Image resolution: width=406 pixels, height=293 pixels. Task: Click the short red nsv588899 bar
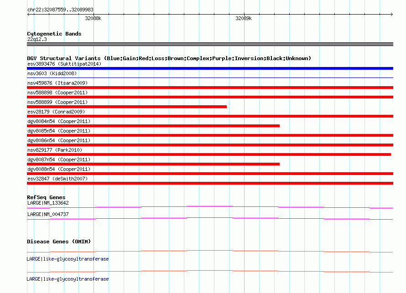[127, 107]
